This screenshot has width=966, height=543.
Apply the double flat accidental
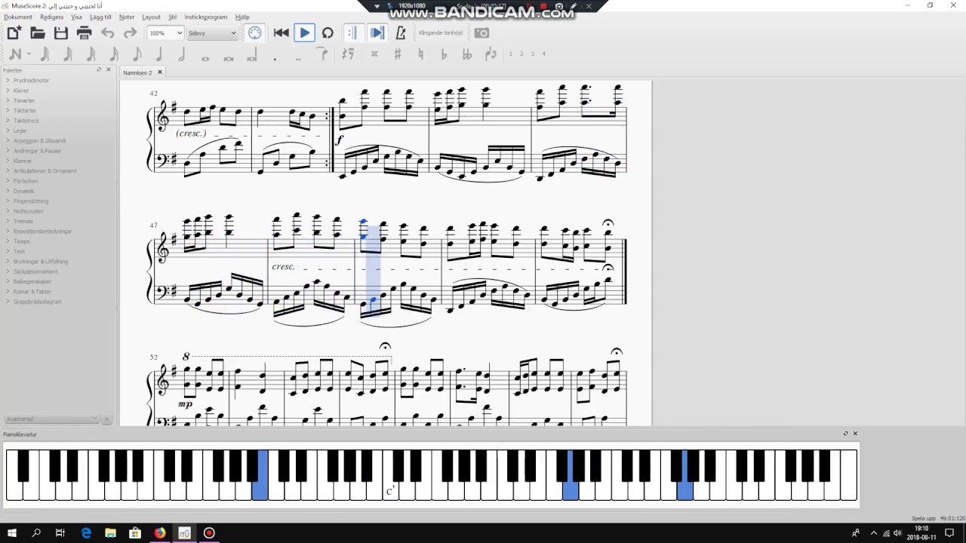click(x=467, y=54)
